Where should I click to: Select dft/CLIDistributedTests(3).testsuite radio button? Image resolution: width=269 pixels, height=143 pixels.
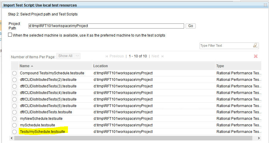tap(14, 86)
